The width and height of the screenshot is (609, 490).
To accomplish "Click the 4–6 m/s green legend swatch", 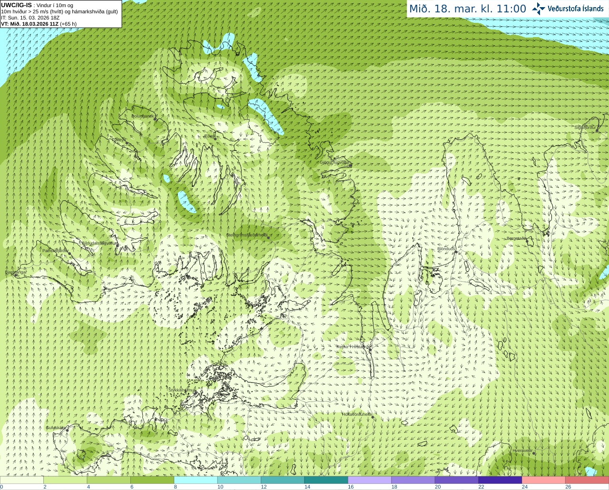I will (109, 480).
